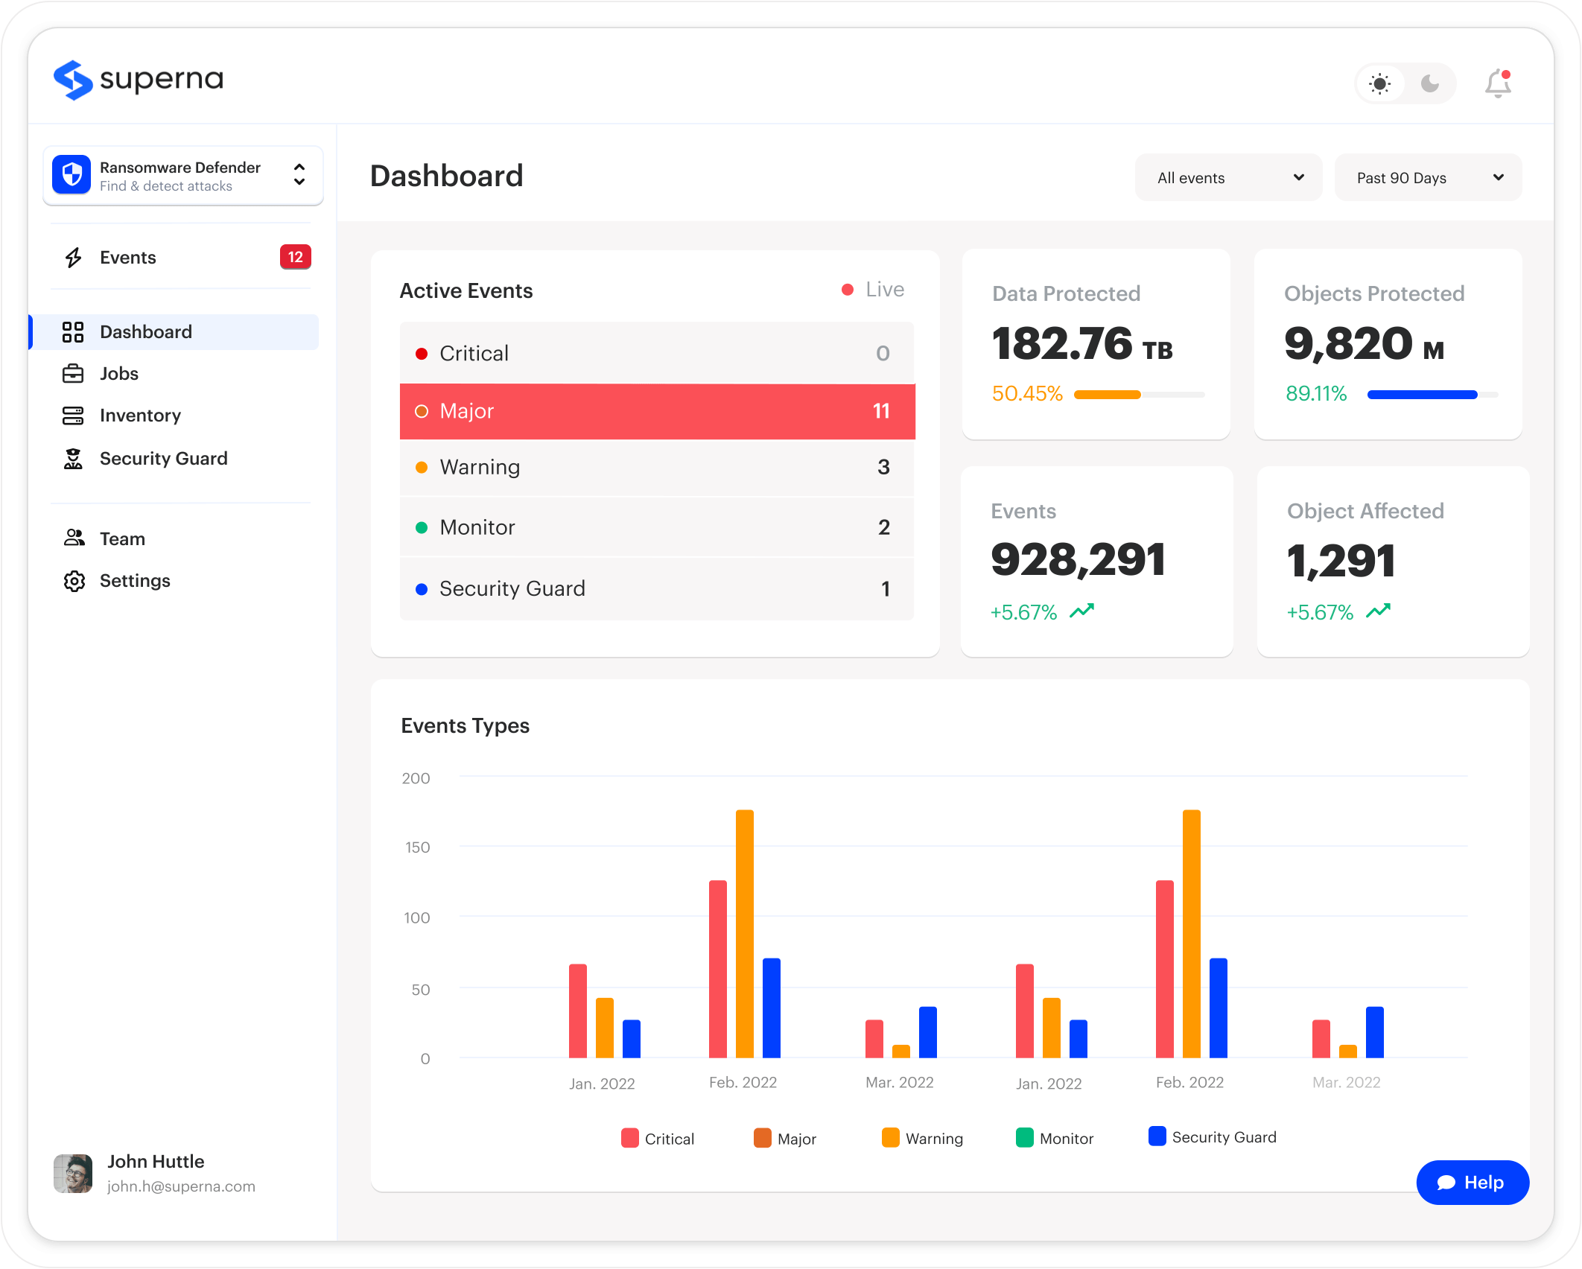Click the Jobs briefcase icon

(x=73, y=373)
